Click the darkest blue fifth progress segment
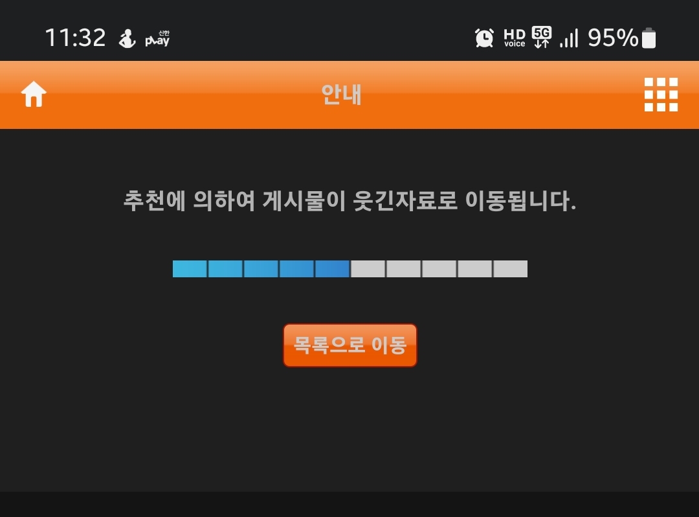Viewport: 699px width, 517px height. coord(332,269)
